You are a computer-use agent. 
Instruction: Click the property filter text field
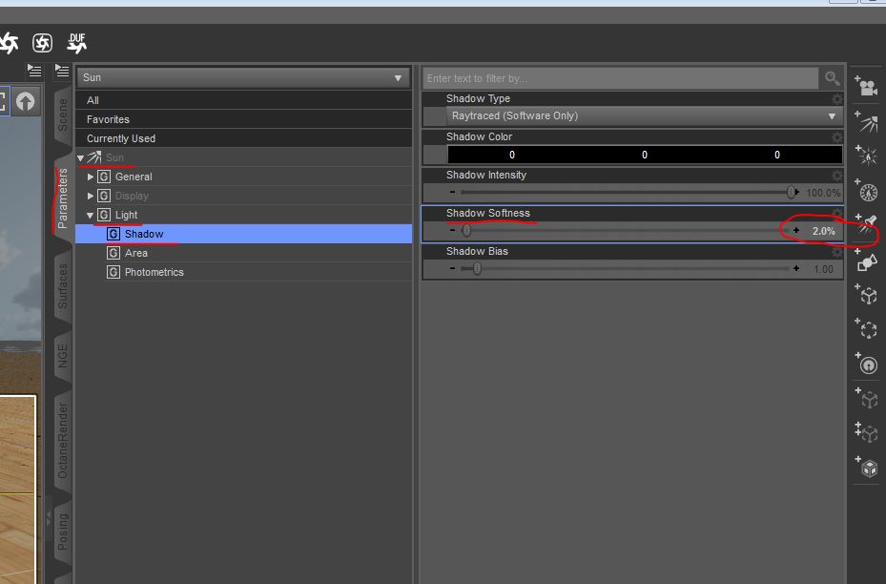click(621, 78)
